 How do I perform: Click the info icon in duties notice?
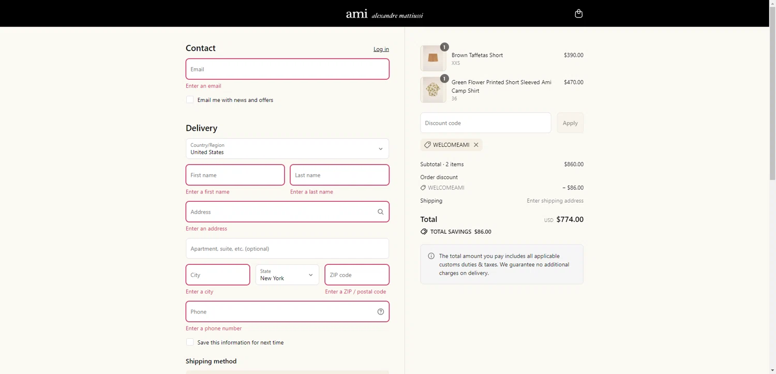tap(431, 256)
